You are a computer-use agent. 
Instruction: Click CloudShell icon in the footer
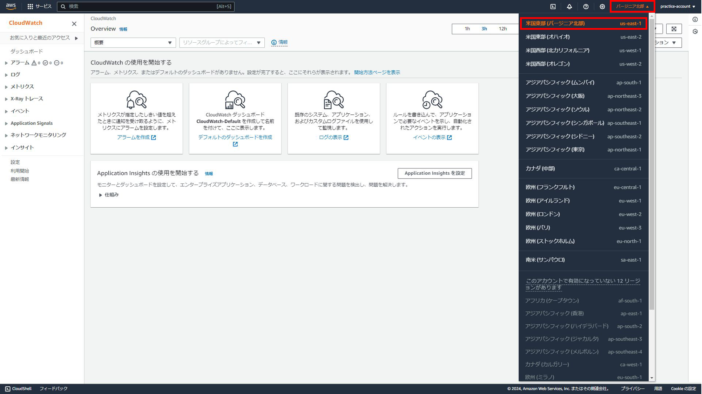[8, 389]
